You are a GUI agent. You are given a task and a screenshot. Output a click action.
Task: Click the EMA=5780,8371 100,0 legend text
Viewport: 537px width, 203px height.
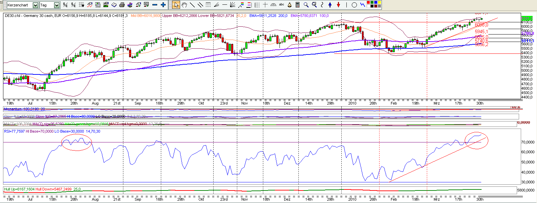click(310, 16)
